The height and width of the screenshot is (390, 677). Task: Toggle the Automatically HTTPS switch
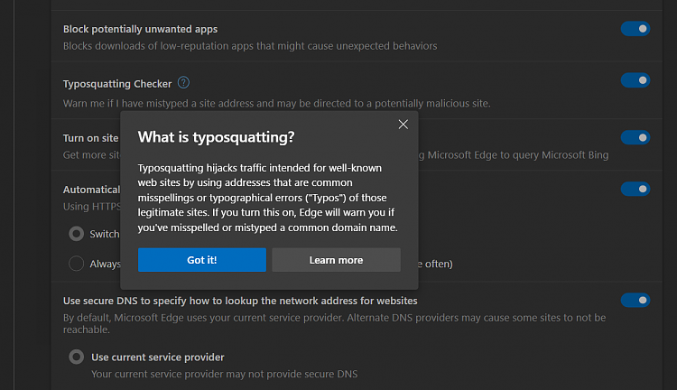pyautogui.click(x=635, y=190)
